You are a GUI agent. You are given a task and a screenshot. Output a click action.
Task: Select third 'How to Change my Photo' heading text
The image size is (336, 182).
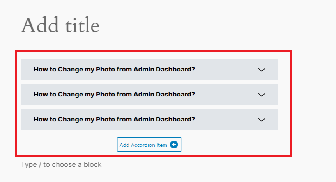click(114, 119)
